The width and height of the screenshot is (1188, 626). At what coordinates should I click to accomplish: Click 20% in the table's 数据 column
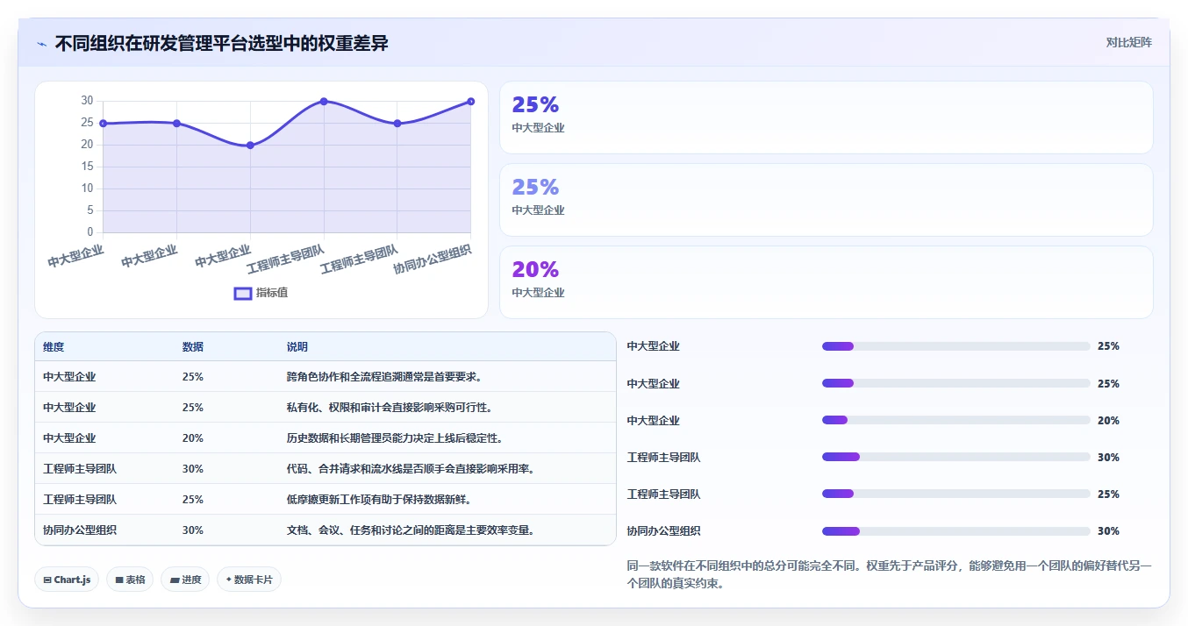click(193, 438)
